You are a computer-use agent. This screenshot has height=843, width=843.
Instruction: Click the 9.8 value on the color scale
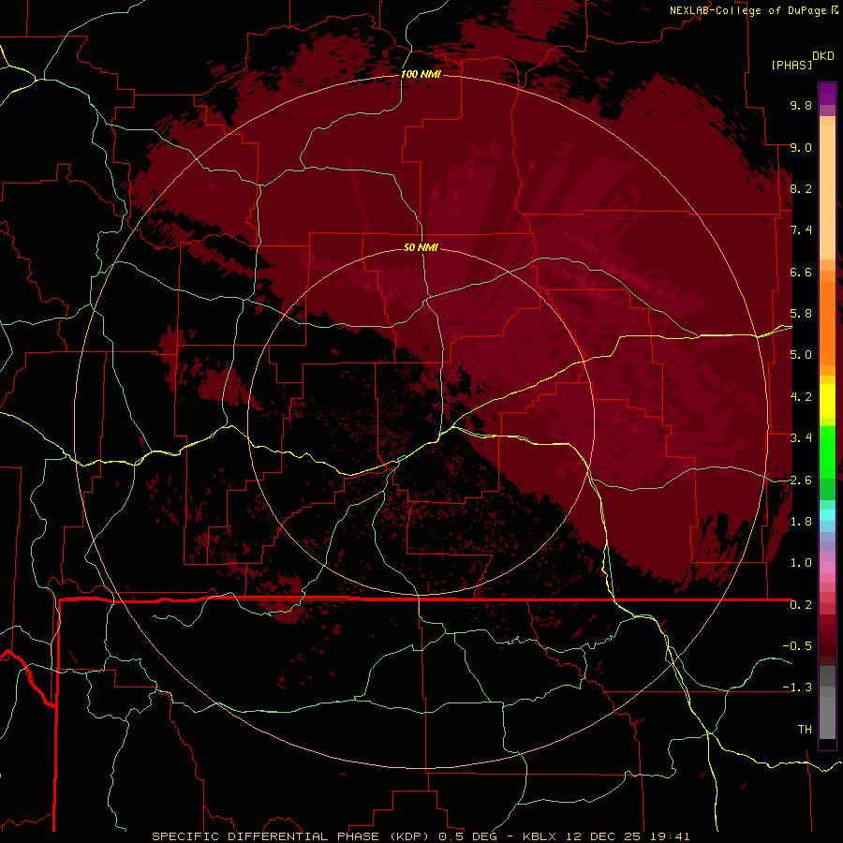(x=801, y=105)
